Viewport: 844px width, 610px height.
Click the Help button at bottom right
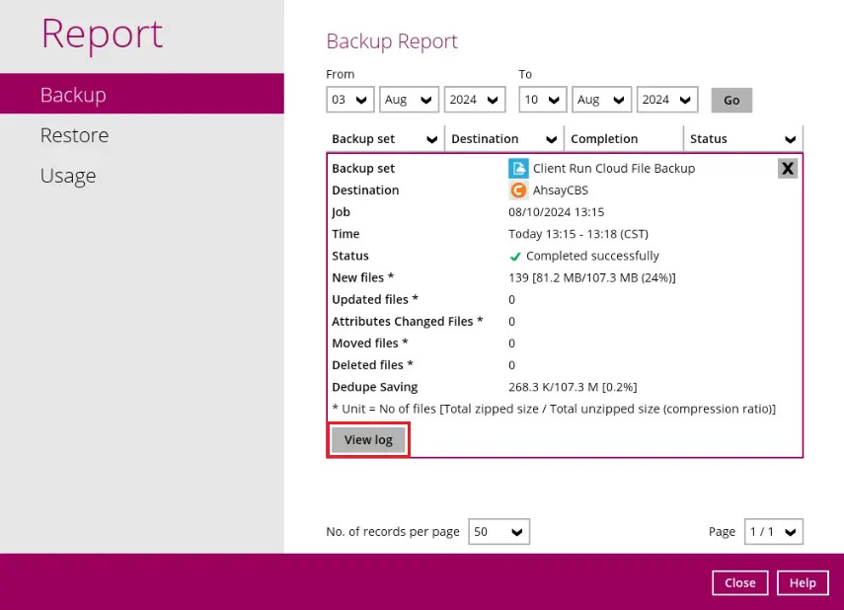pos(802,582)
